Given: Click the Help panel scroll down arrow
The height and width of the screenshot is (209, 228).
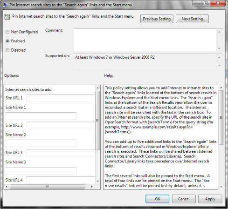Looking at the screenshot, I should pos(221,187).
